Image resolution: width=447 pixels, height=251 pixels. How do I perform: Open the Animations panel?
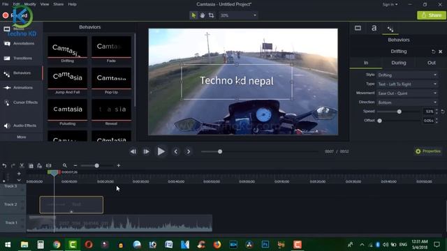click(x=22, y=88)
